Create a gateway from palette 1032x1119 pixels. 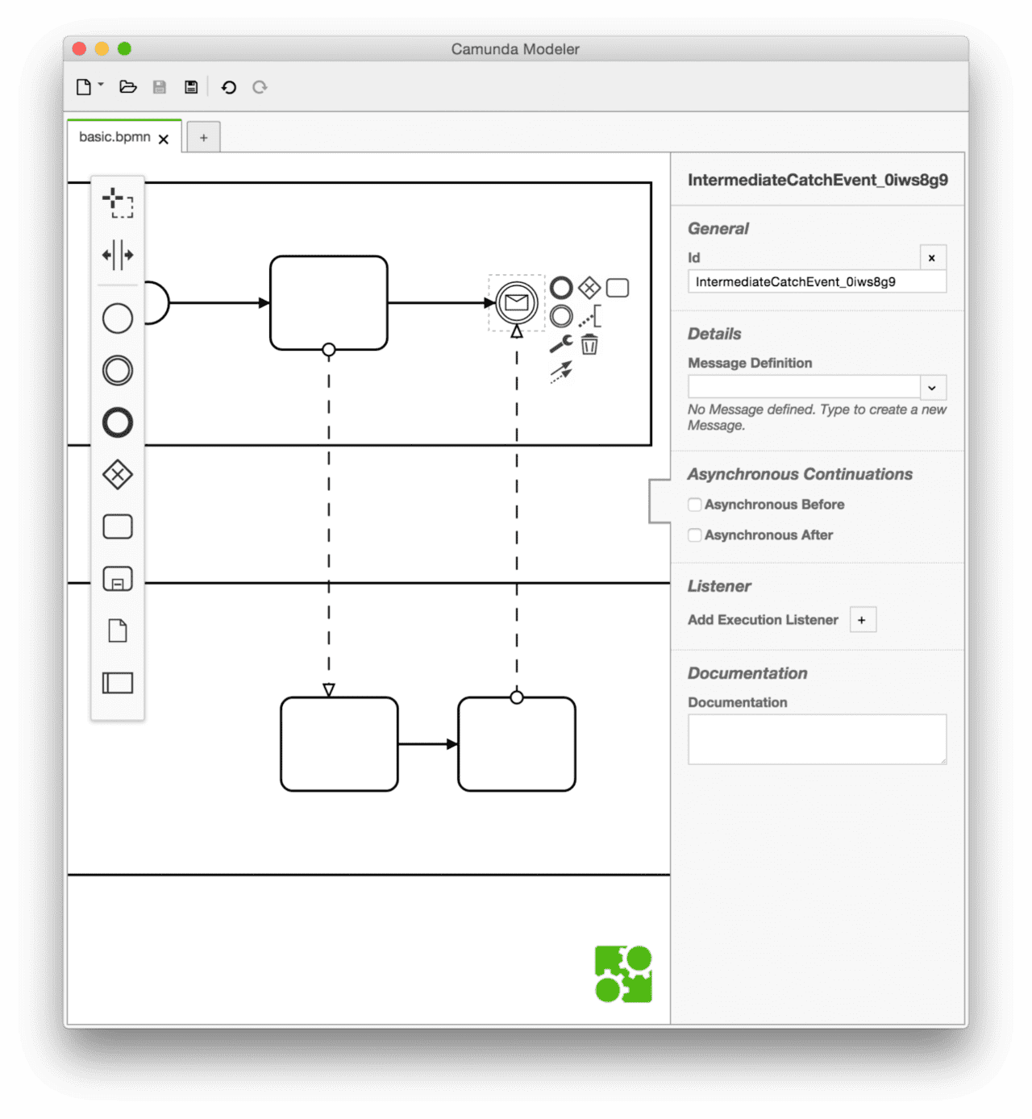(118, 475)
